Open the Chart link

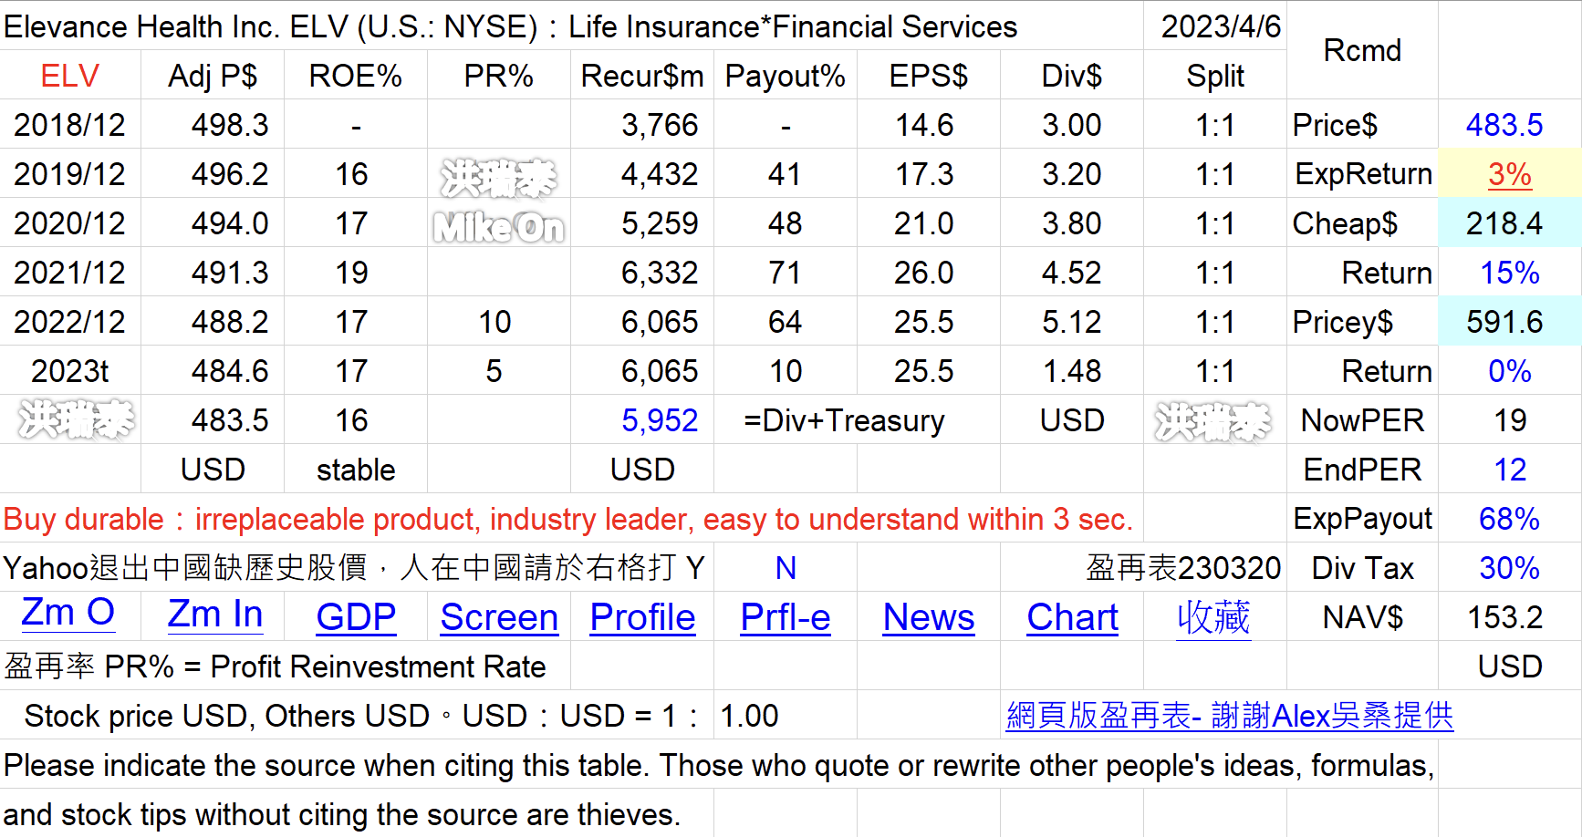(x=1072, y=617)
